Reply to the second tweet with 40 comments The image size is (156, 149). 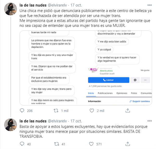coord(22,144)
